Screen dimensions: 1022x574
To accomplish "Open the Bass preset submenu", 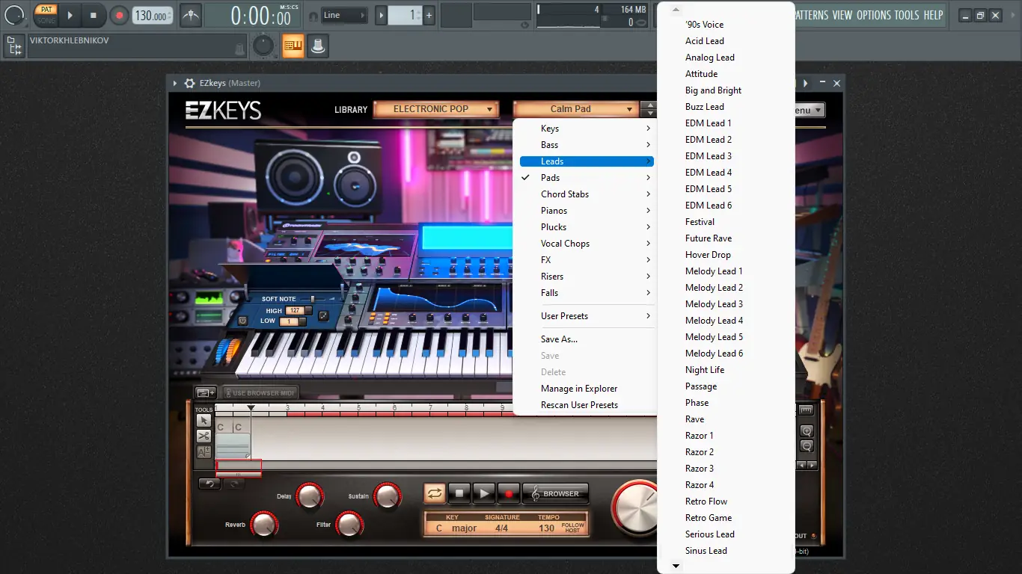I will click(587, 145).
